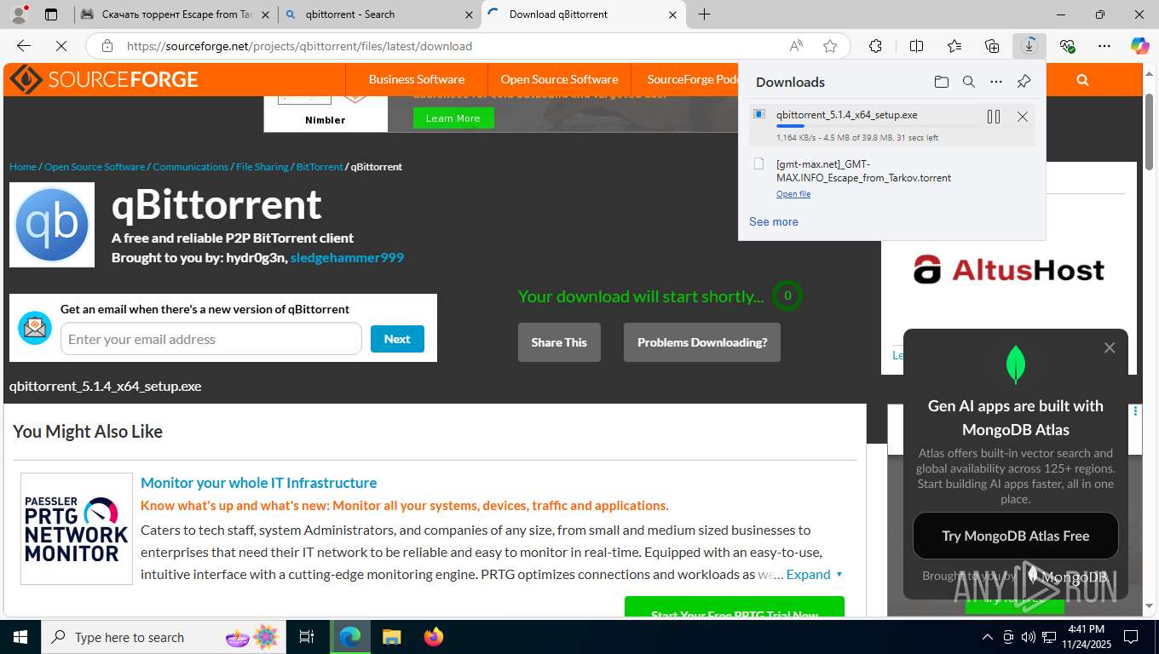Click the BitTorrent breadcrumb link
The width and height of the screenshot is (1159, 654).
[x=320, y=167]
